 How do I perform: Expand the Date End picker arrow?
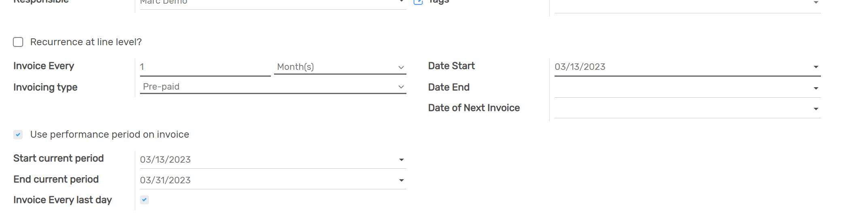coord(816,88)
